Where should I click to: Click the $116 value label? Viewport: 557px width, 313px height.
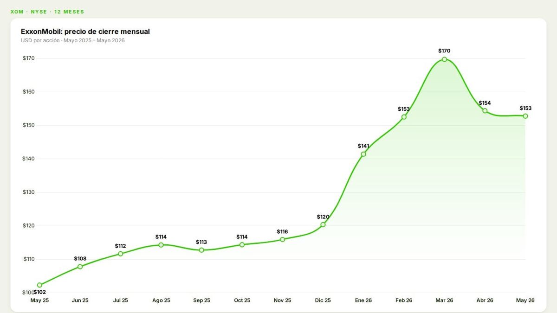(x=282, y=231)
